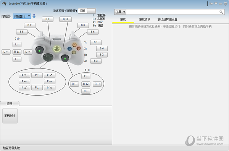Select the B 1 button for Y
The height and width of the screenshot is (151, 229).
tap(96, 42)
